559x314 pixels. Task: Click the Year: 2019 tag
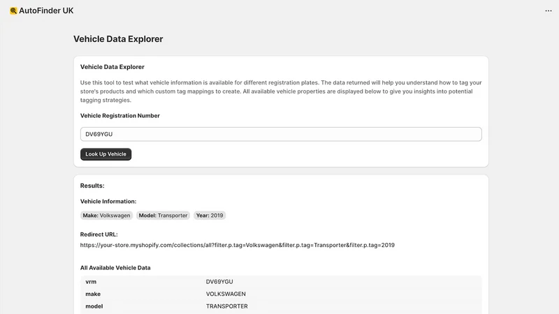[210, 216]
